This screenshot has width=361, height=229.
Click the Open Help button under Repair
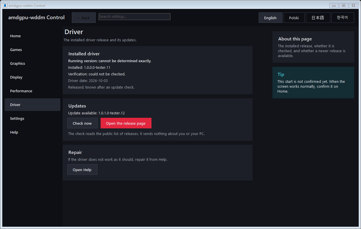tap(82, 170)
